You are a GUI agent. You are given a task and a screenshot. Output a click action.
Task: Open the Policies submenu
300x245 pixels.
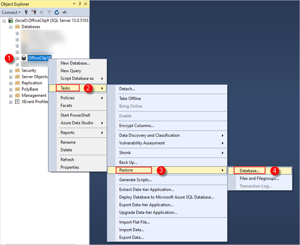[x=77, y=98]
